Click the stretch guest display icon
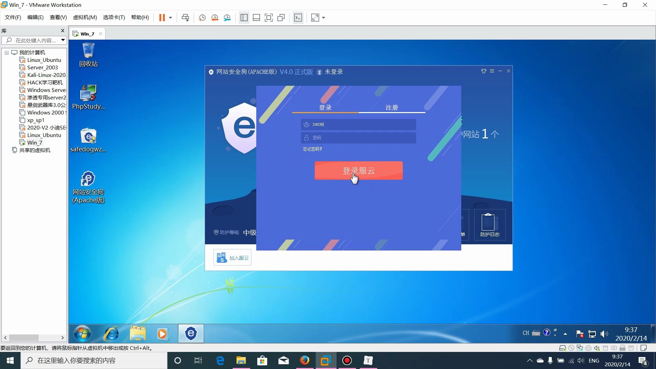 [315, 17]
